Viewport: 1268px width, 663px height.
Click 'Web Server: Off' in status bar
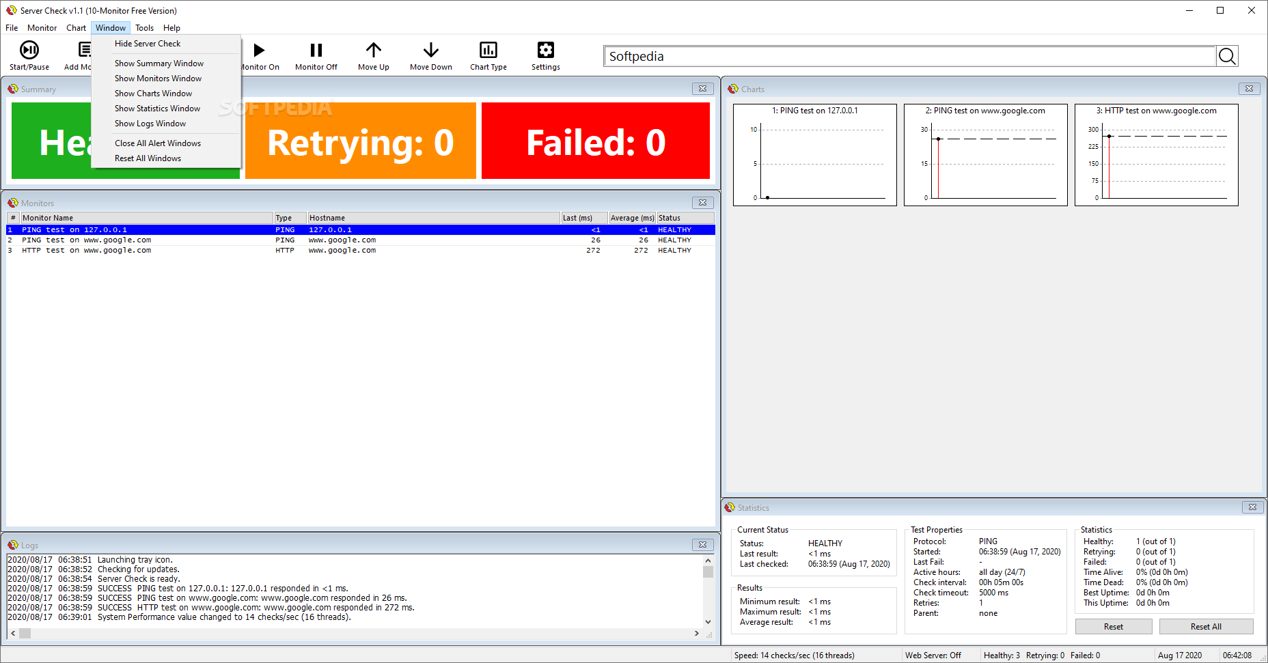[x=933, y=655]
